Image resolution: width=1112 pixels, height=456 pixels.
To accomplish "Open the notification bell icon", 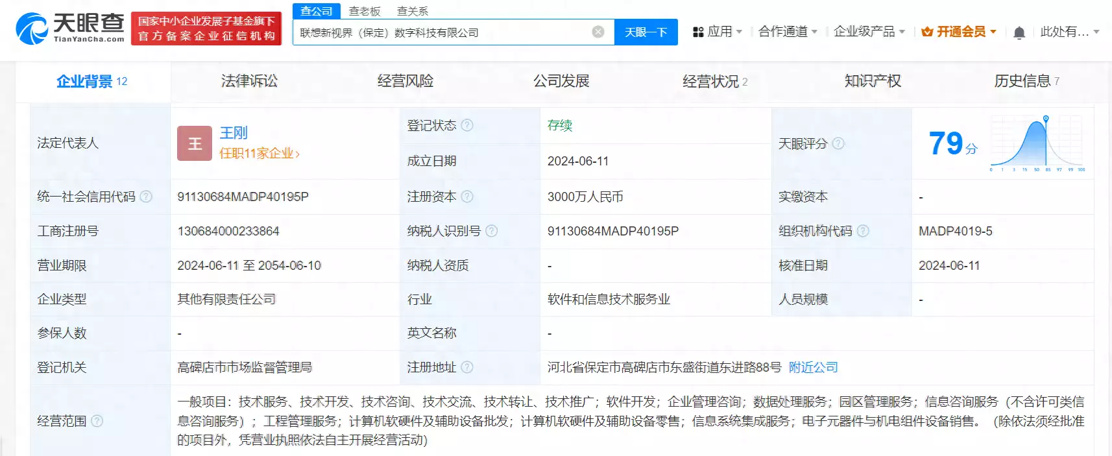I will click(1019, 32).
